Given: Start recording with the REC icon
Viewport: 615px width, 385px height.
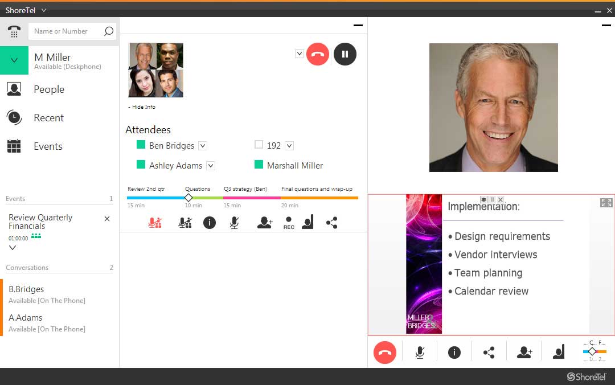Looking at the screenshot, I should 289,223.
